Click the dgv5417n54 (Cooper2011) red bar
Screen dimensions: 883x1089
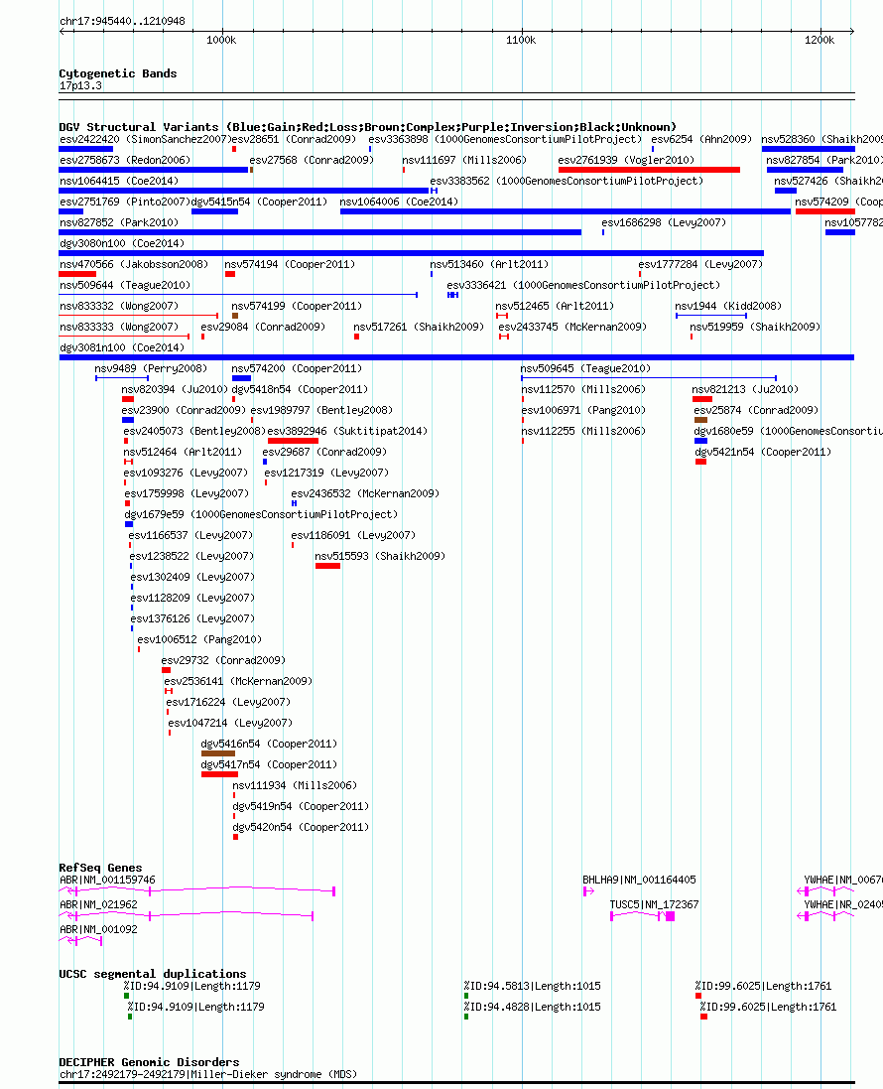tap(219, 773)
